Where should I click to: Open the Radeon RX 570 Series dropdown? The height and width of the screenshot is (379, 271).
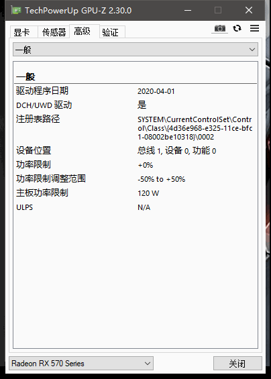tap(81, 364)
